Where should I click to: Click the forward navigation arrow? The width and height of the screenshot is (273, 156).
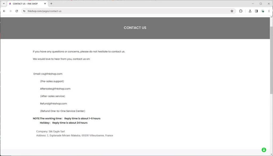(x=10, y=11)
